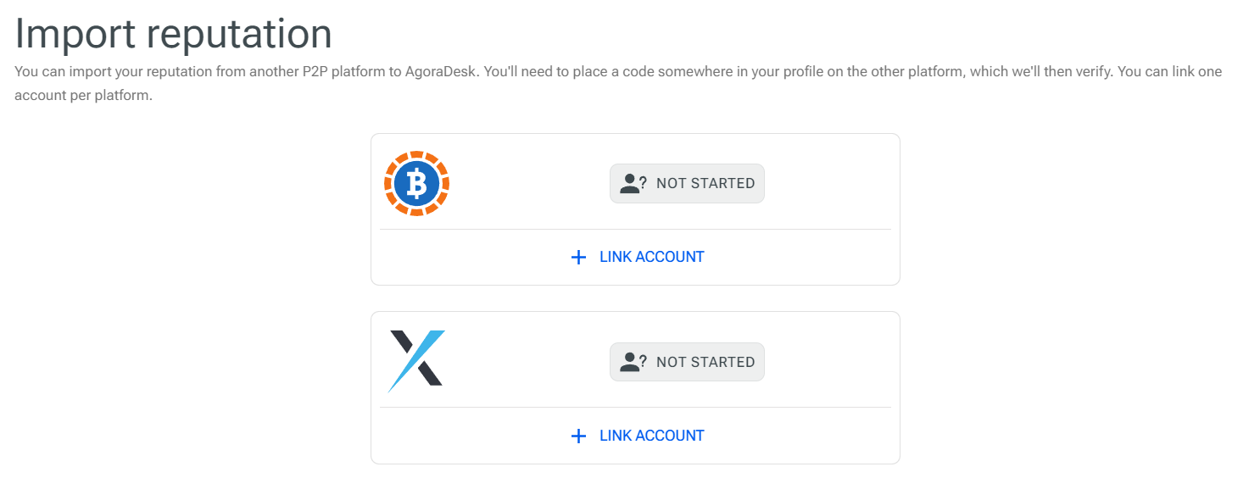1249x478 pixels.
Task: Click the 'NOT STARTED' label text in the second card
Action: pyautogui.click(x=705, y=363)
